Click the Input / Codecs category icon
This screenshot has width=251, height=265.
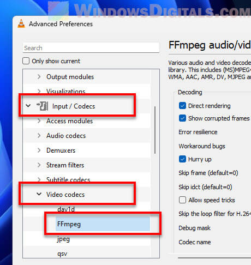(43, 106)
